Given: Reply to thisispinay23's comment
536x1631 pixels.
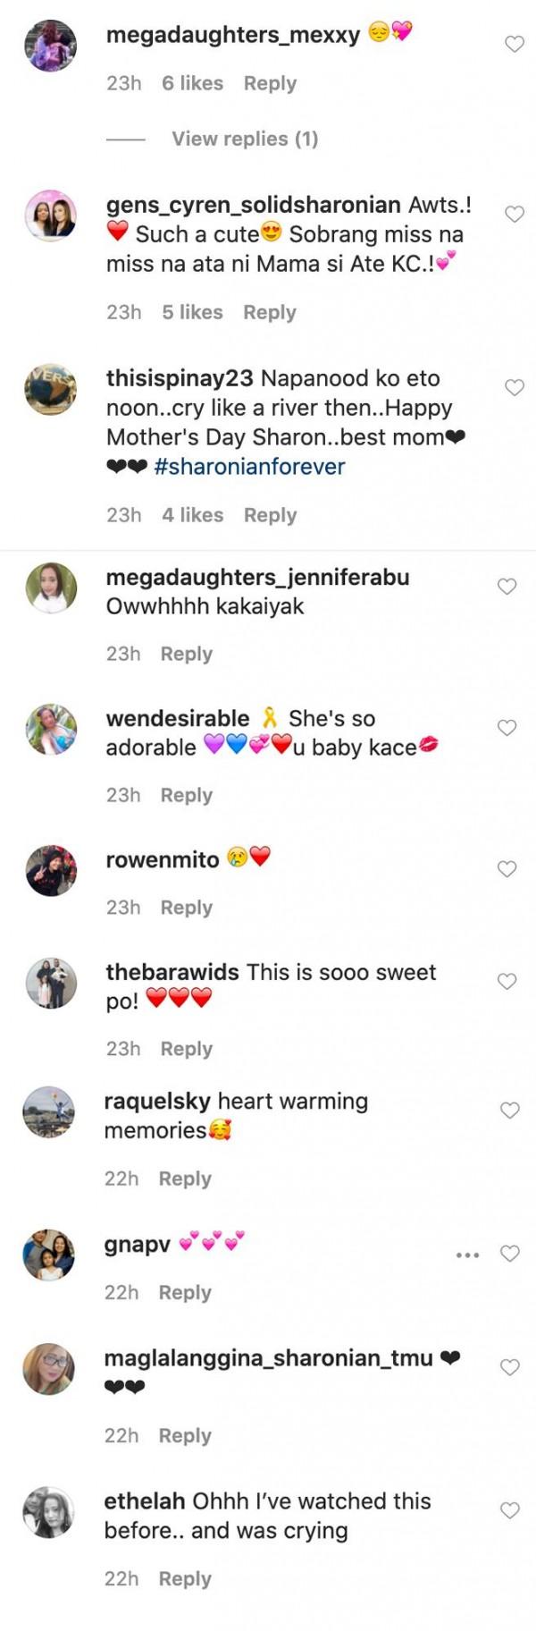Looking at the screenshot, I should 270,515.
